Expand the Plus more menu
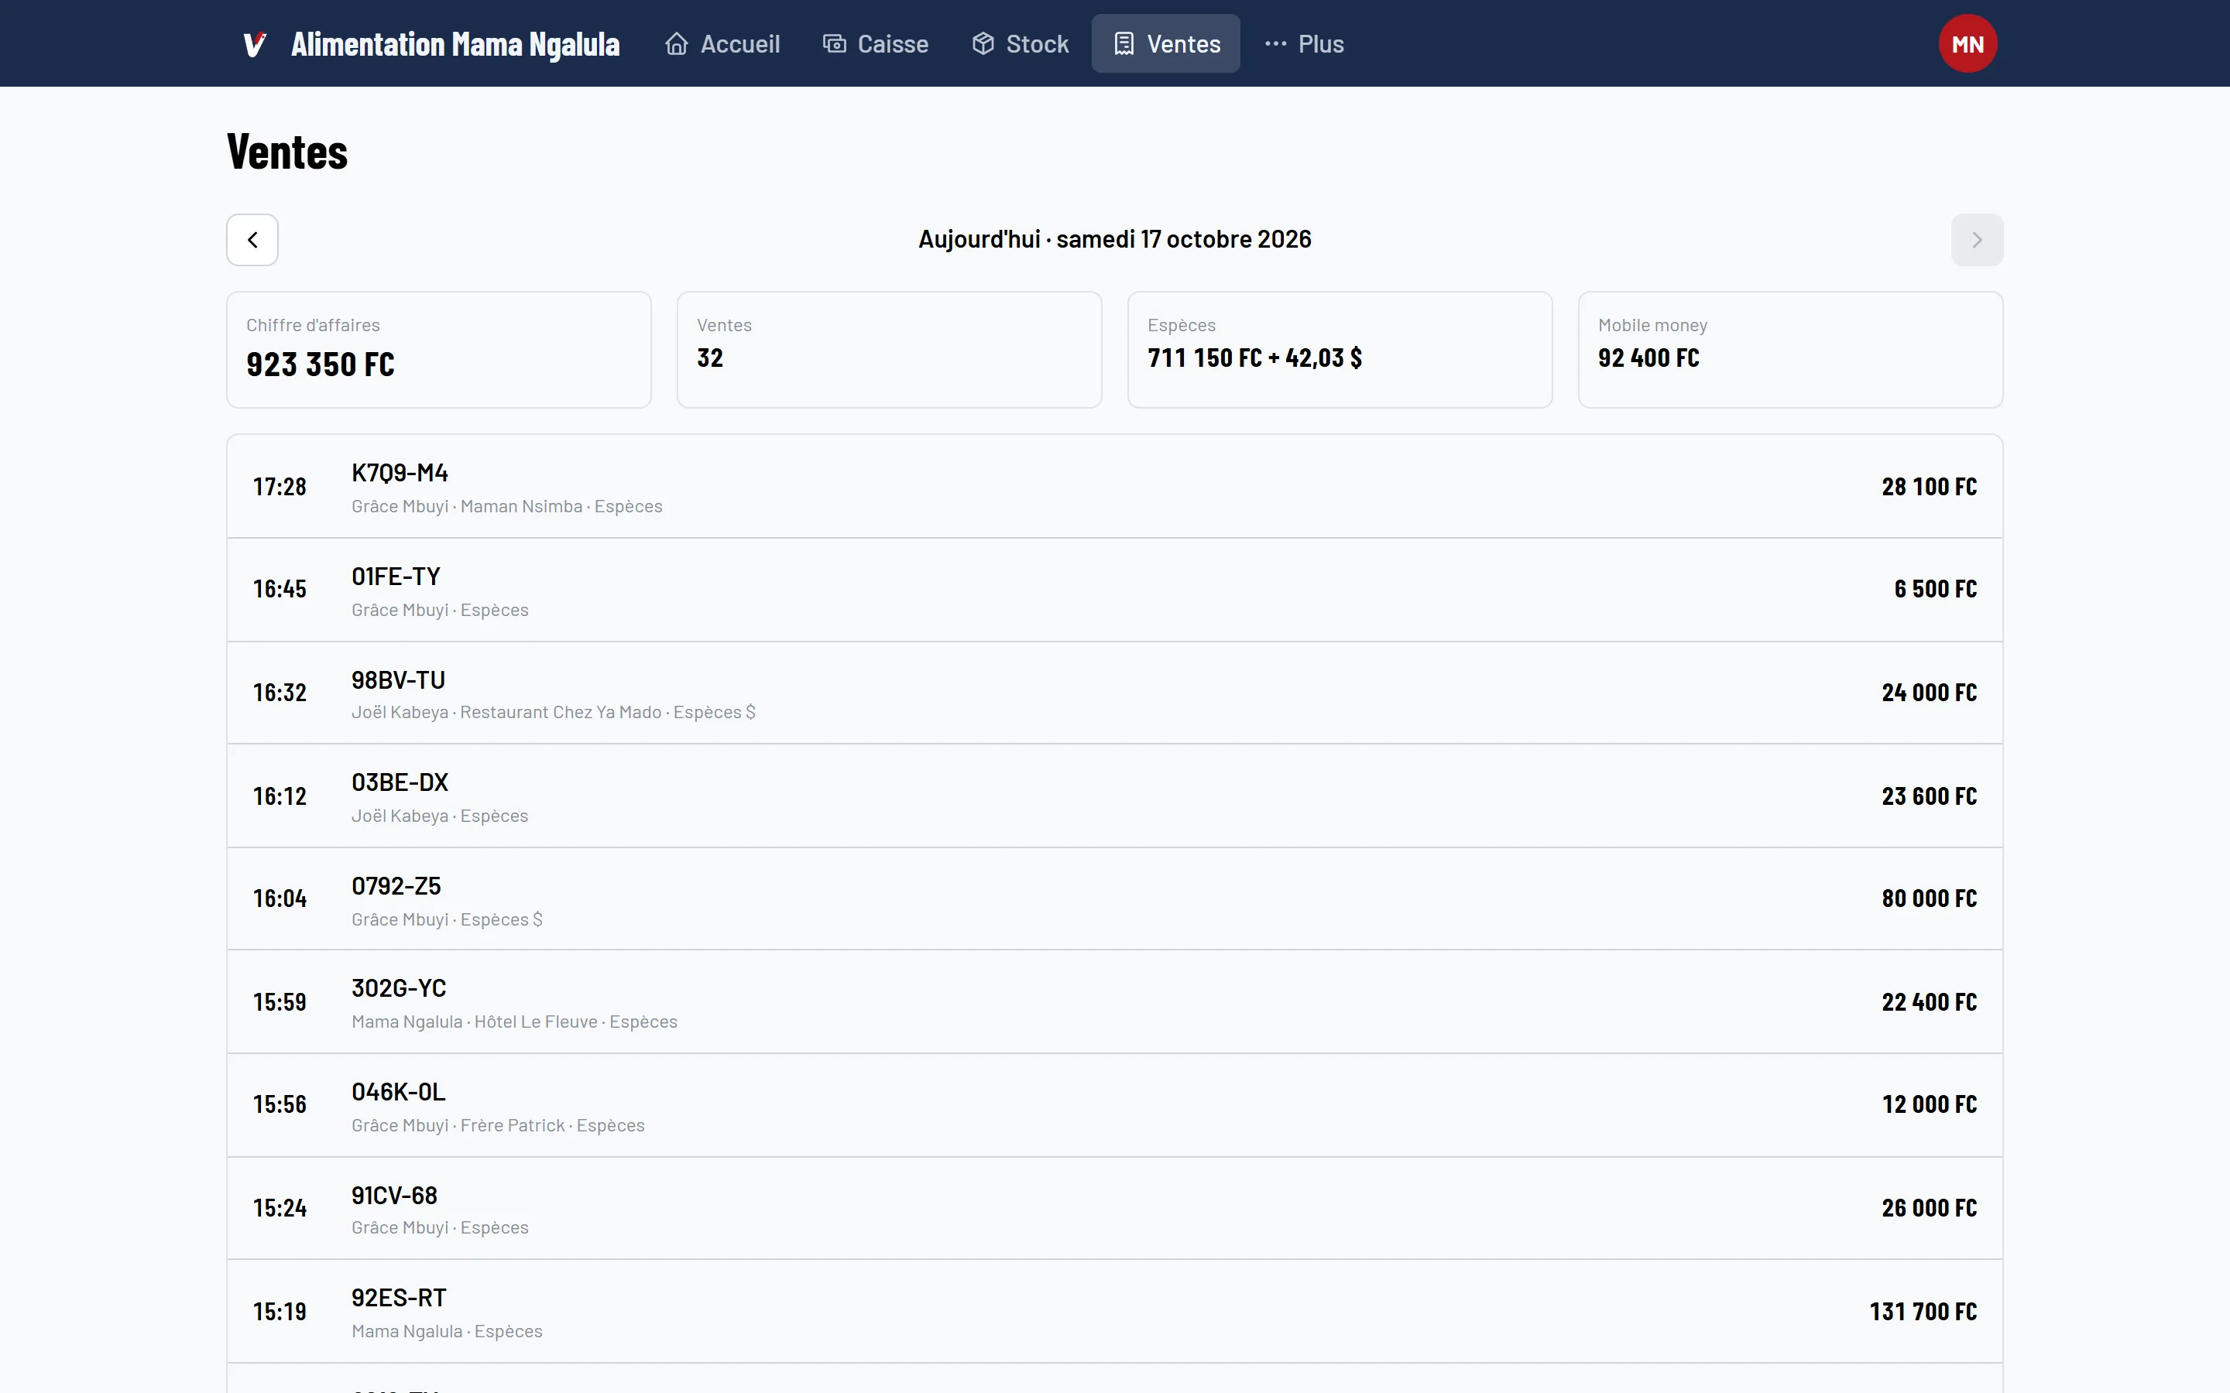 click(1304, 44)
